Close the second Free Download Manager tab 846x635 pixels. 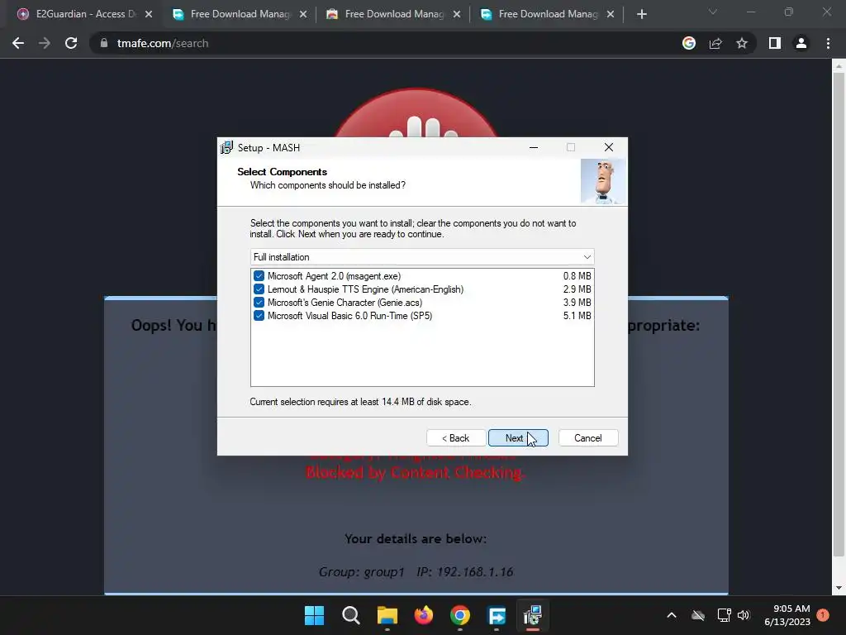[457, 14]
